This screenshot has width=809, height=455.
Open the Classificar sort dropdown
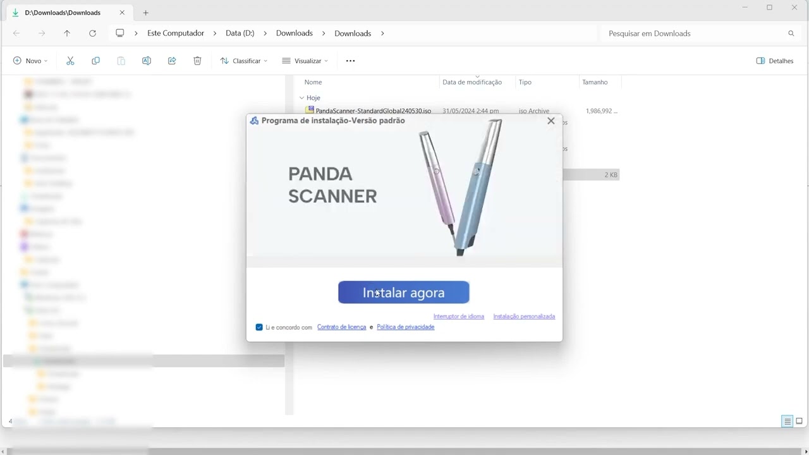pyautogui.click(x=244, y=61)
